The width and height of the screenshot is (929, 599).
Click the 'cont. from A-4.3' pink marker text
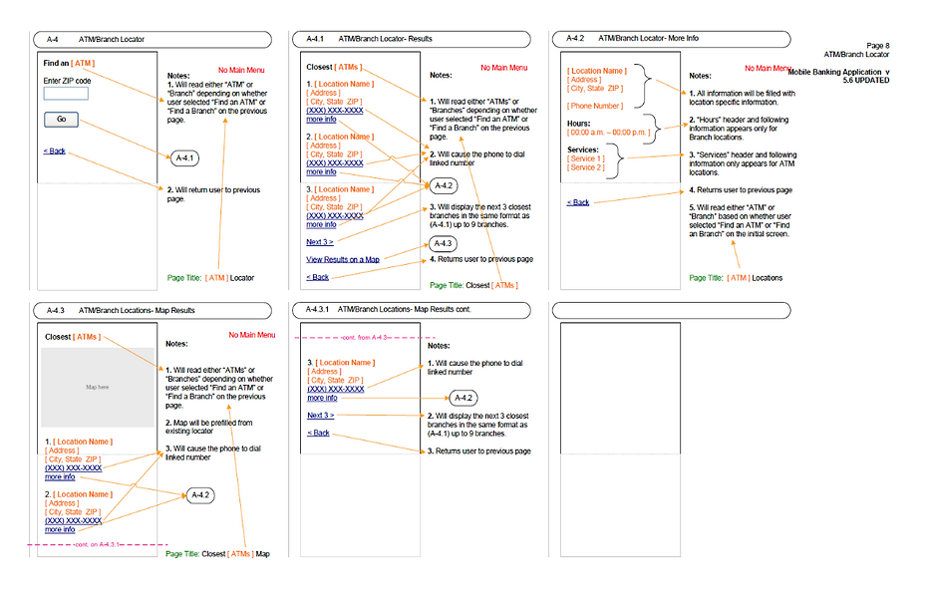click(365, 337)
